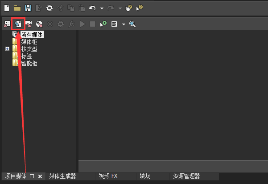This screenshot has width=268, height=184.
Task: Click the media search magnifier icon
Action: coord(132,24)
